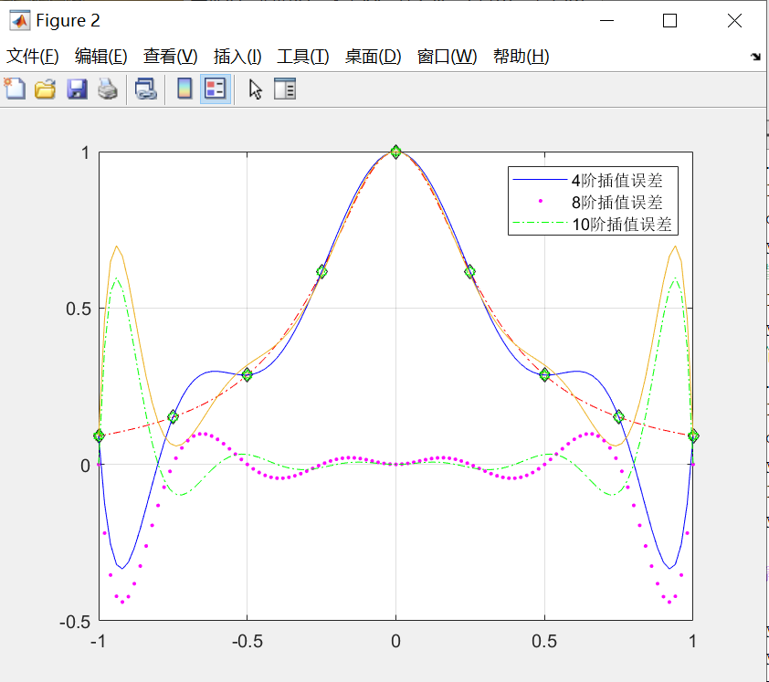Click the green dash-dot sample in legend
Screen dimensions: 769x682
[x=540, y=223]
